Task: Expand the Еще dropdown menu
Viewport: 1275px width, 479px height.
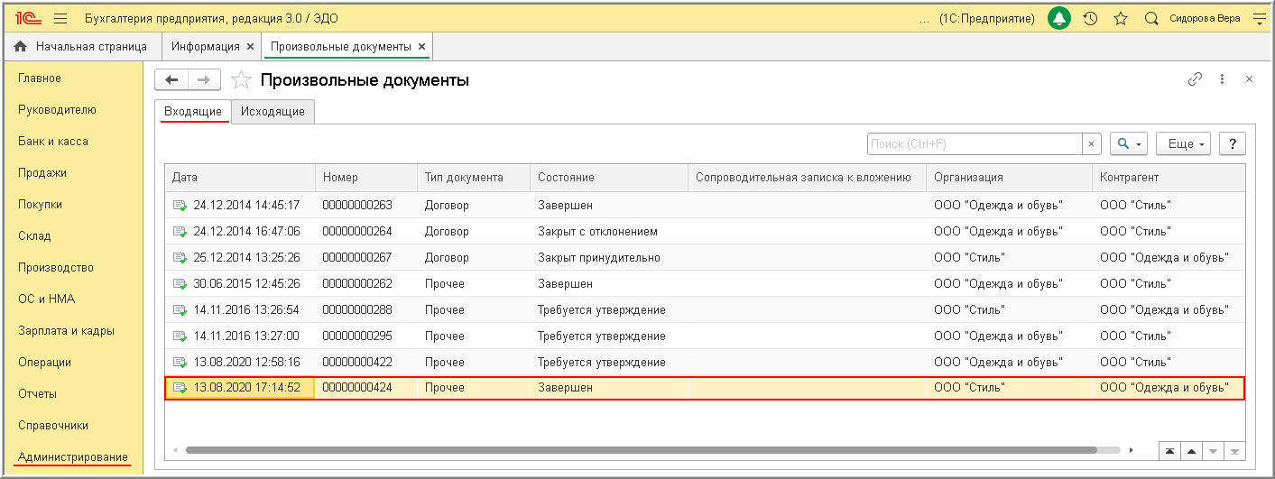Action: (1183, 143)
